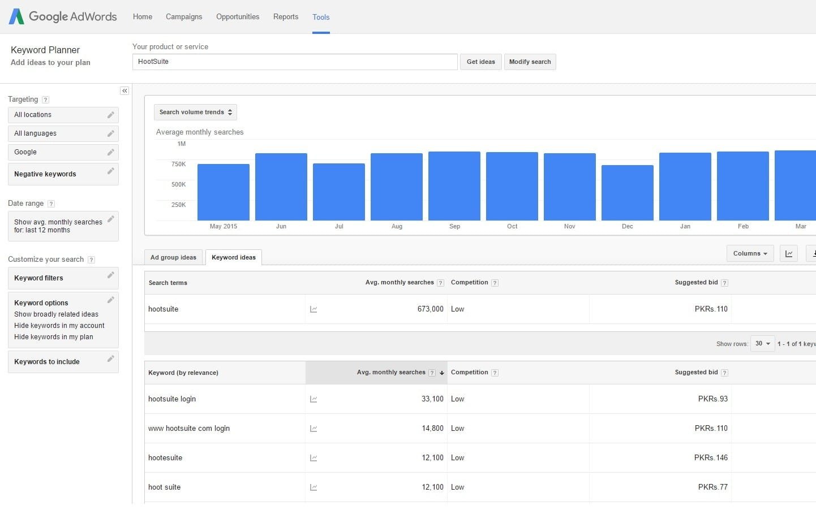Edit Keywords to include pencil icon
Viewport: 816px width, 510px height.
(x=111, y=358)
